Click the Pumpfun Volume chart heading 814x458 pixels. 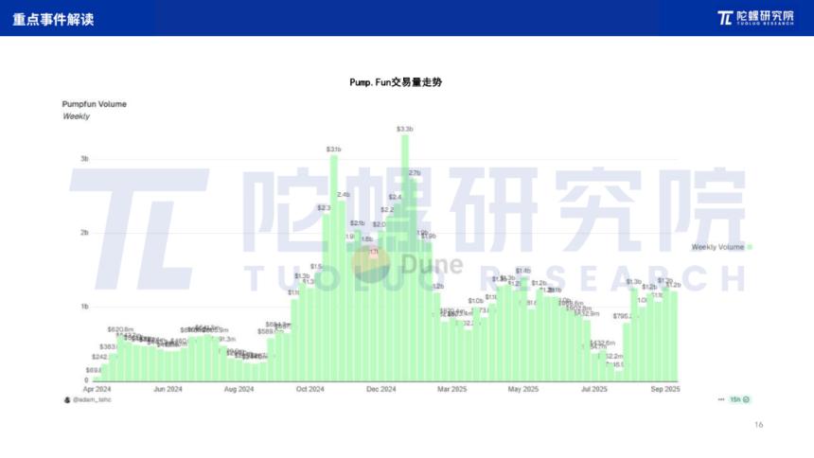tap(94, 104)
